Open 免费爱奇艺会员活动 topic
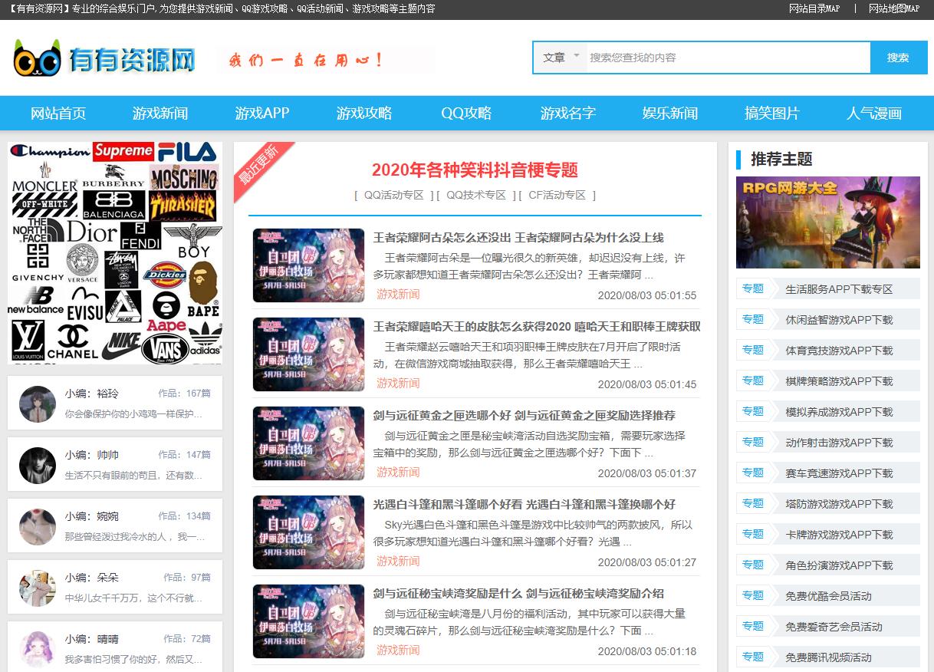 [834, 627]
